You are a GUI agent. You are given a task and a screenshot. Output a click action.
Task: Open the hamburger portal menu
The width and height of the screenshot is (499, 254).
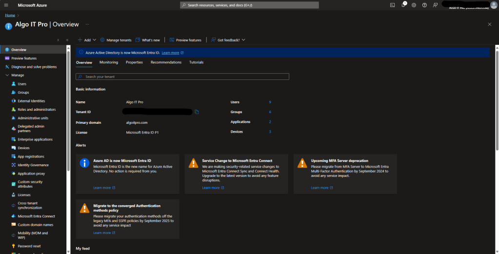(x=6, y=5)
